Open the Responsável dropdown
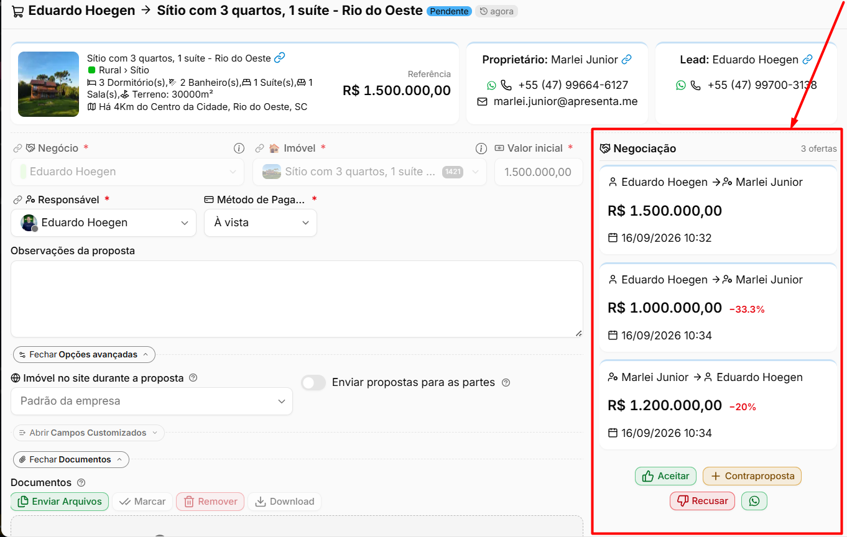The image size is (847, 537). pyautogui.click(x=104, y=223)
